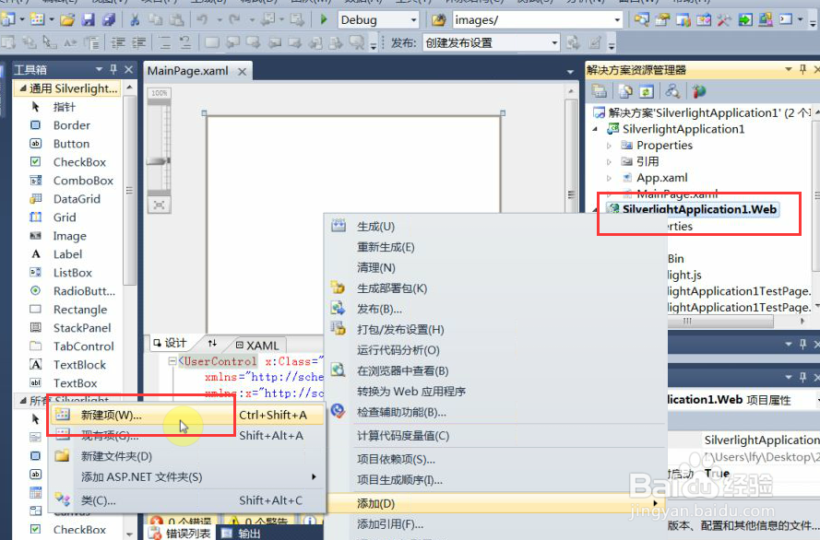Select the TextBlock control in the Toolbox
The height and width of the screenshot is (540, 820).
click(79, 365)
